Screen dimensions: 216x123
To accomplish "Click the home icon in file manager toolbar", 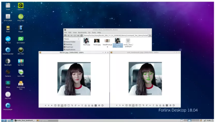I will point(81,36).
